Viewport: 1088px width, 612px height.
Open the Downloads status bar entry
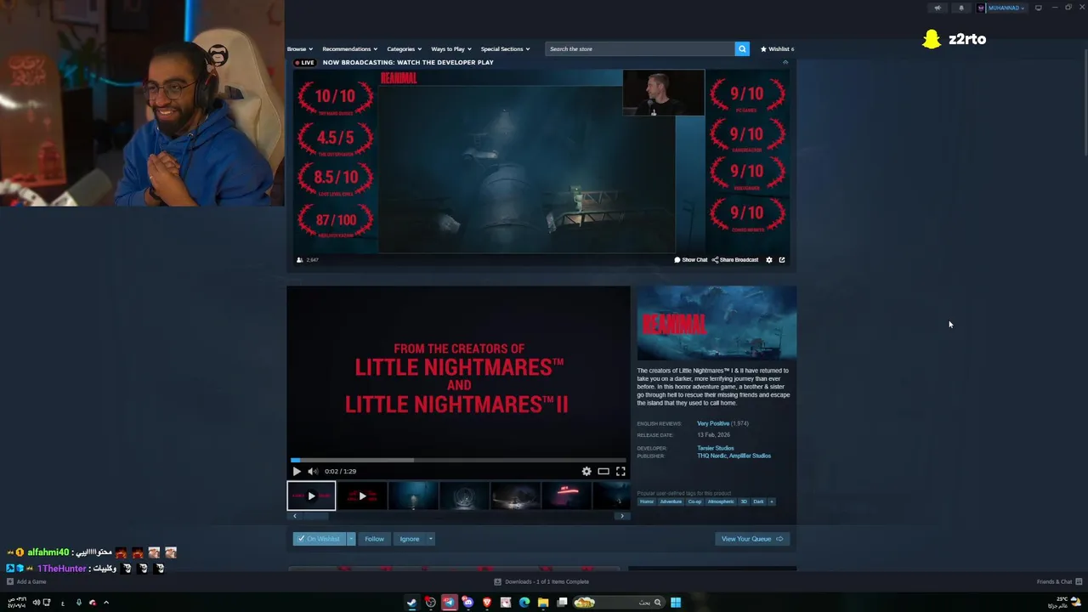541,581
